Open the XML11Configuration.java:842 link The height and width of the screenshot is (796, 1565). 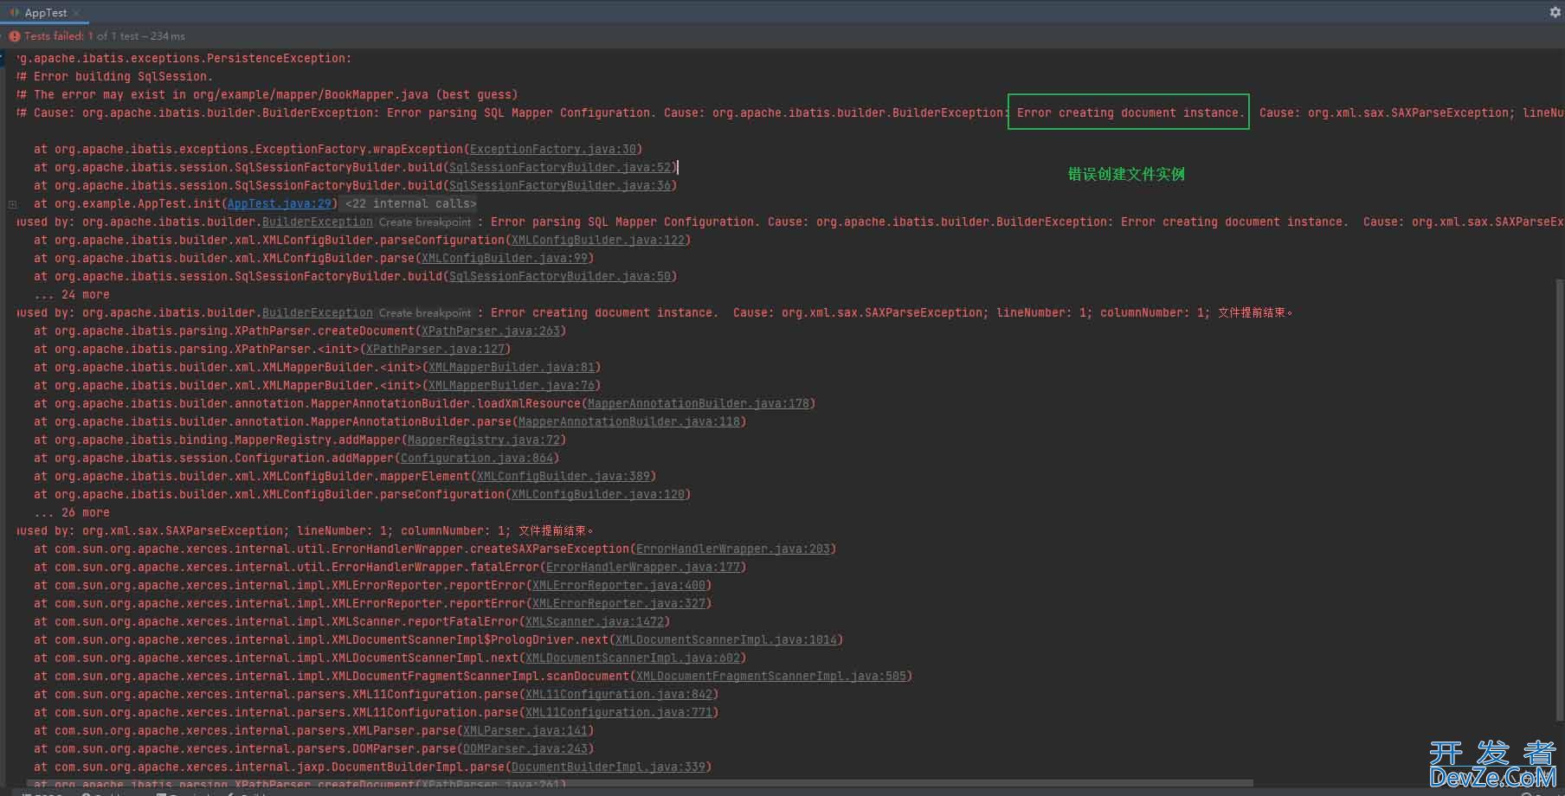point(619,695)
